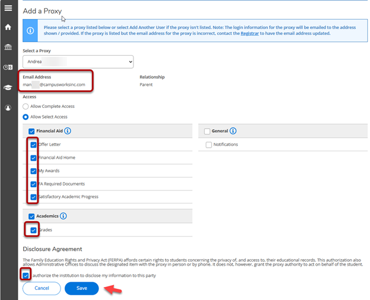Viewport: 370px width, 300px height.
Task: Select Allow Select Access option
Action: [x=25, y=117]
